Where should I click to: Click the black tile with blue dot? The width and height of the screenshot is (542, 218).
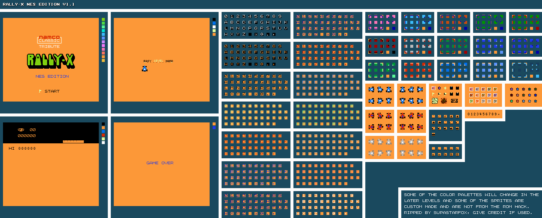click(x=451, y=88)
